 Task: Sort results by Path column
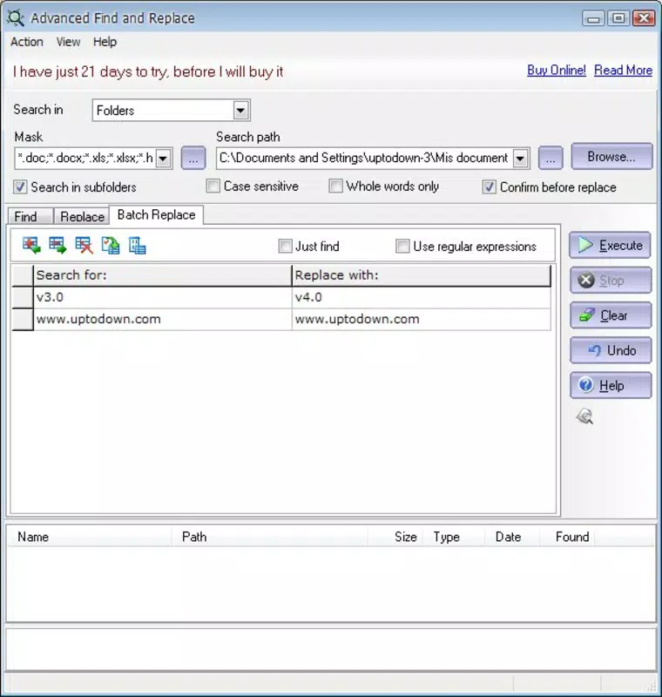pyautogui.click(x=269, y=537)
